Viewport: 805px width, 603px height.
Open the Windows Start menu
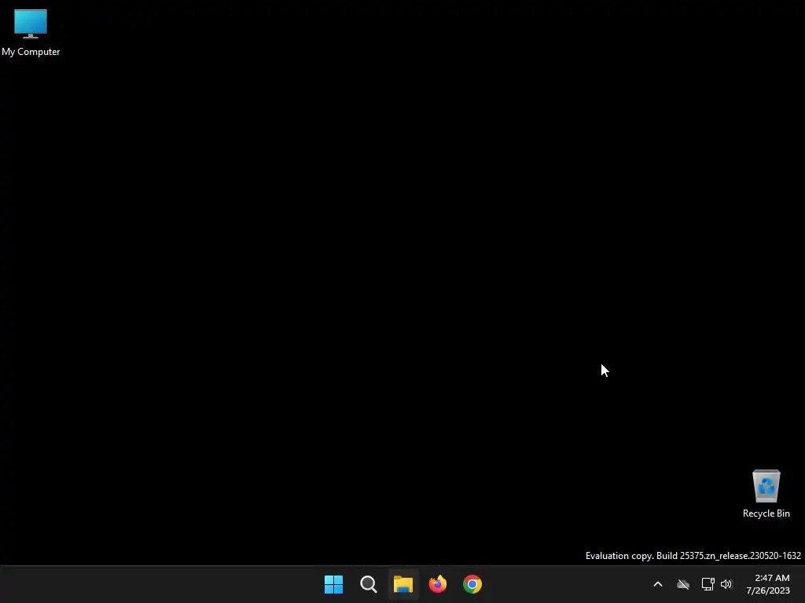[333, 584]
